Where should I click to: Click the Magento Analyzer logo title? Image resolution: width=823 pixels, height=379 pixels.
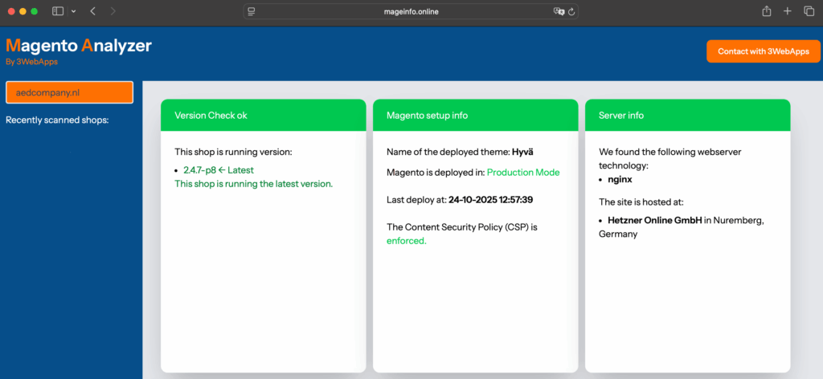[79, 46]
